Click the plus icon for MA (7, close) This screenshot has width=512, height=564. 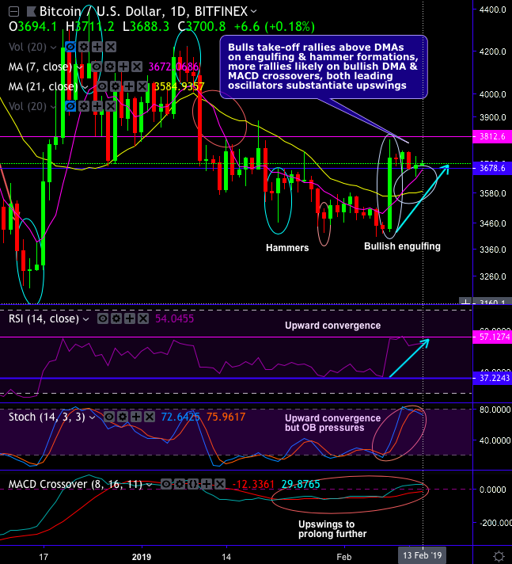(x=123, y=67)
